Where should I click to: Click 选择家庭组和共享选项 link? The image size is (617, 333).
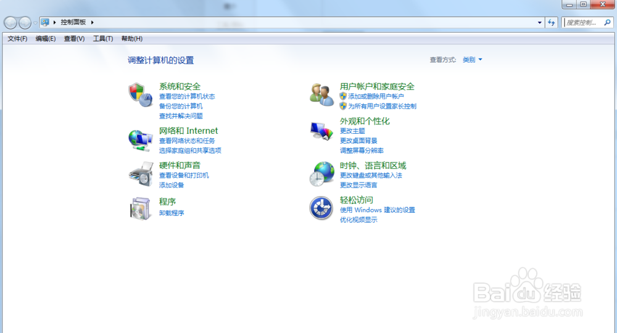coord(190,150)
